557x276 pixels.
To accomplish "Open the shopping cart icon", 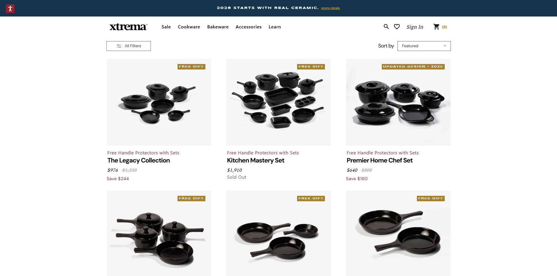I will pyautogui.click(x=436, y=27).
